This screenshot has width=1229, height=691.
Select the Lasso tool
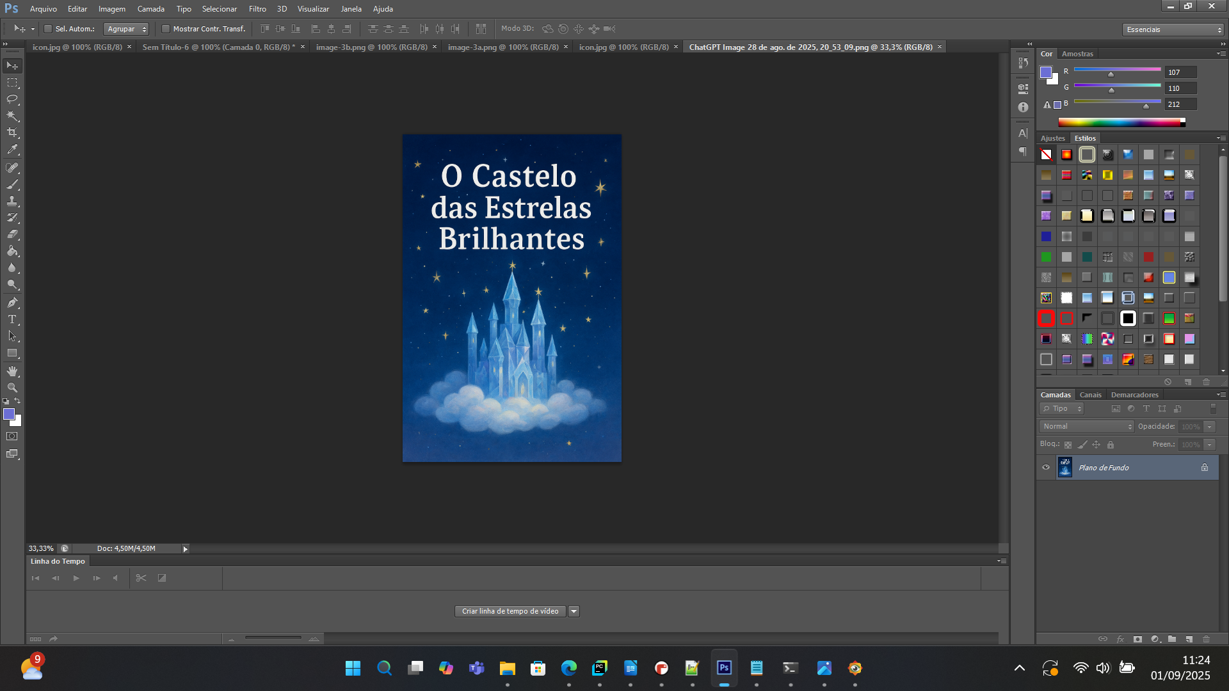(12, 99)
